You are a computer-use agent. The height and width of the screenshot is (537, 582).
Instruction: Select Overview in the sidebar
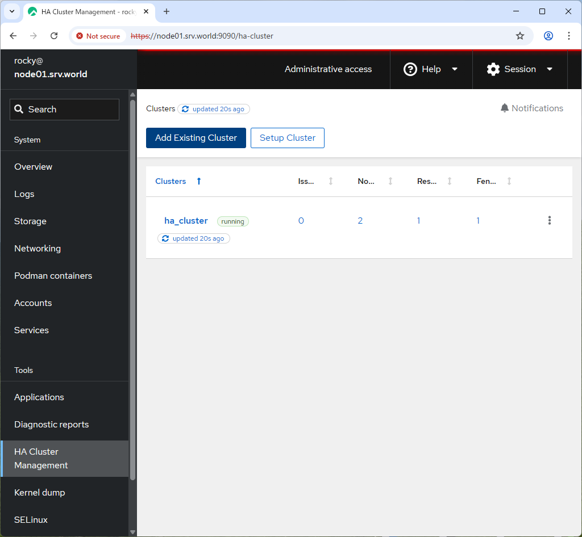(x=33, y=166)
